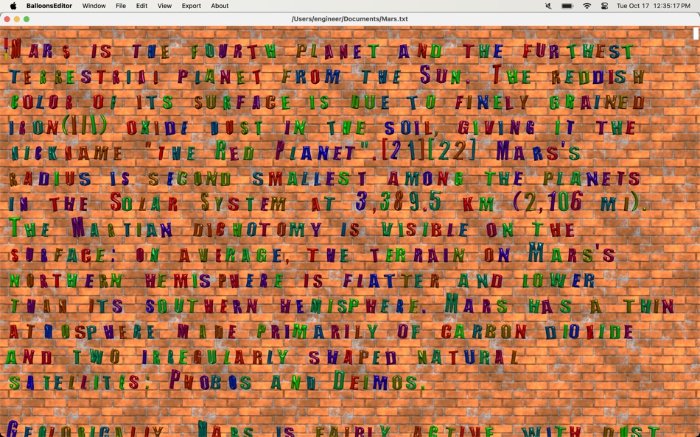Click the word "NICKNAME"
Viewport: 700px width, 437px height.
[x=66, y=153]
